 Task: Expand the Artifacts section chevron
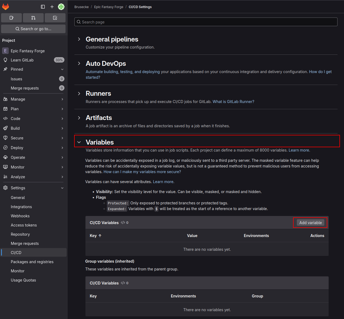(x=79, y=118)
